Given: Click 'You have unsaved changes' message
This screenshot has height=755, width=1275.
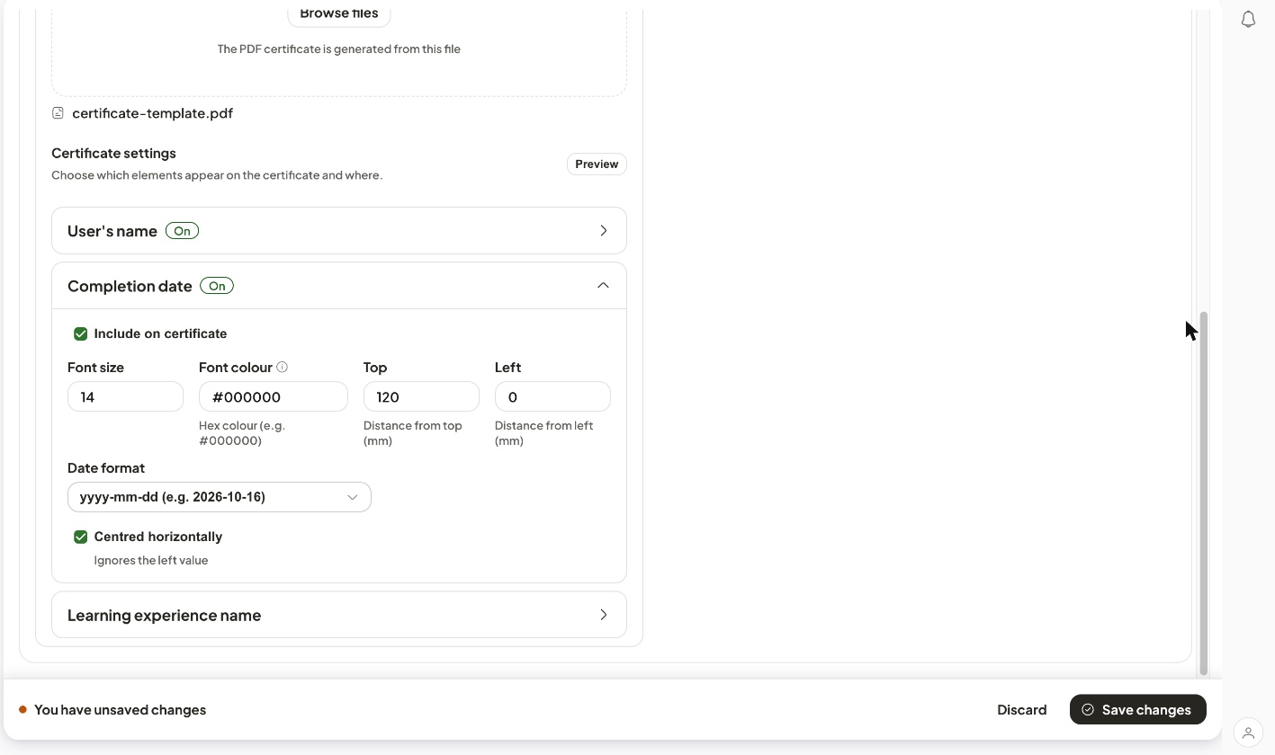Looking at the screenshot, I should coord(120,709).
